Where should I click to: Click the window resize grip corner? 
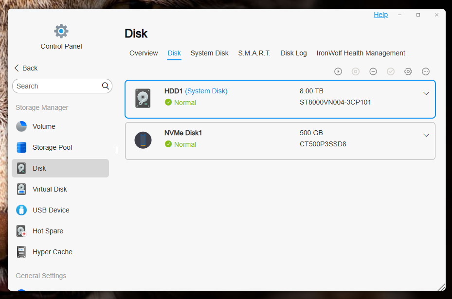tap(442, 287)
